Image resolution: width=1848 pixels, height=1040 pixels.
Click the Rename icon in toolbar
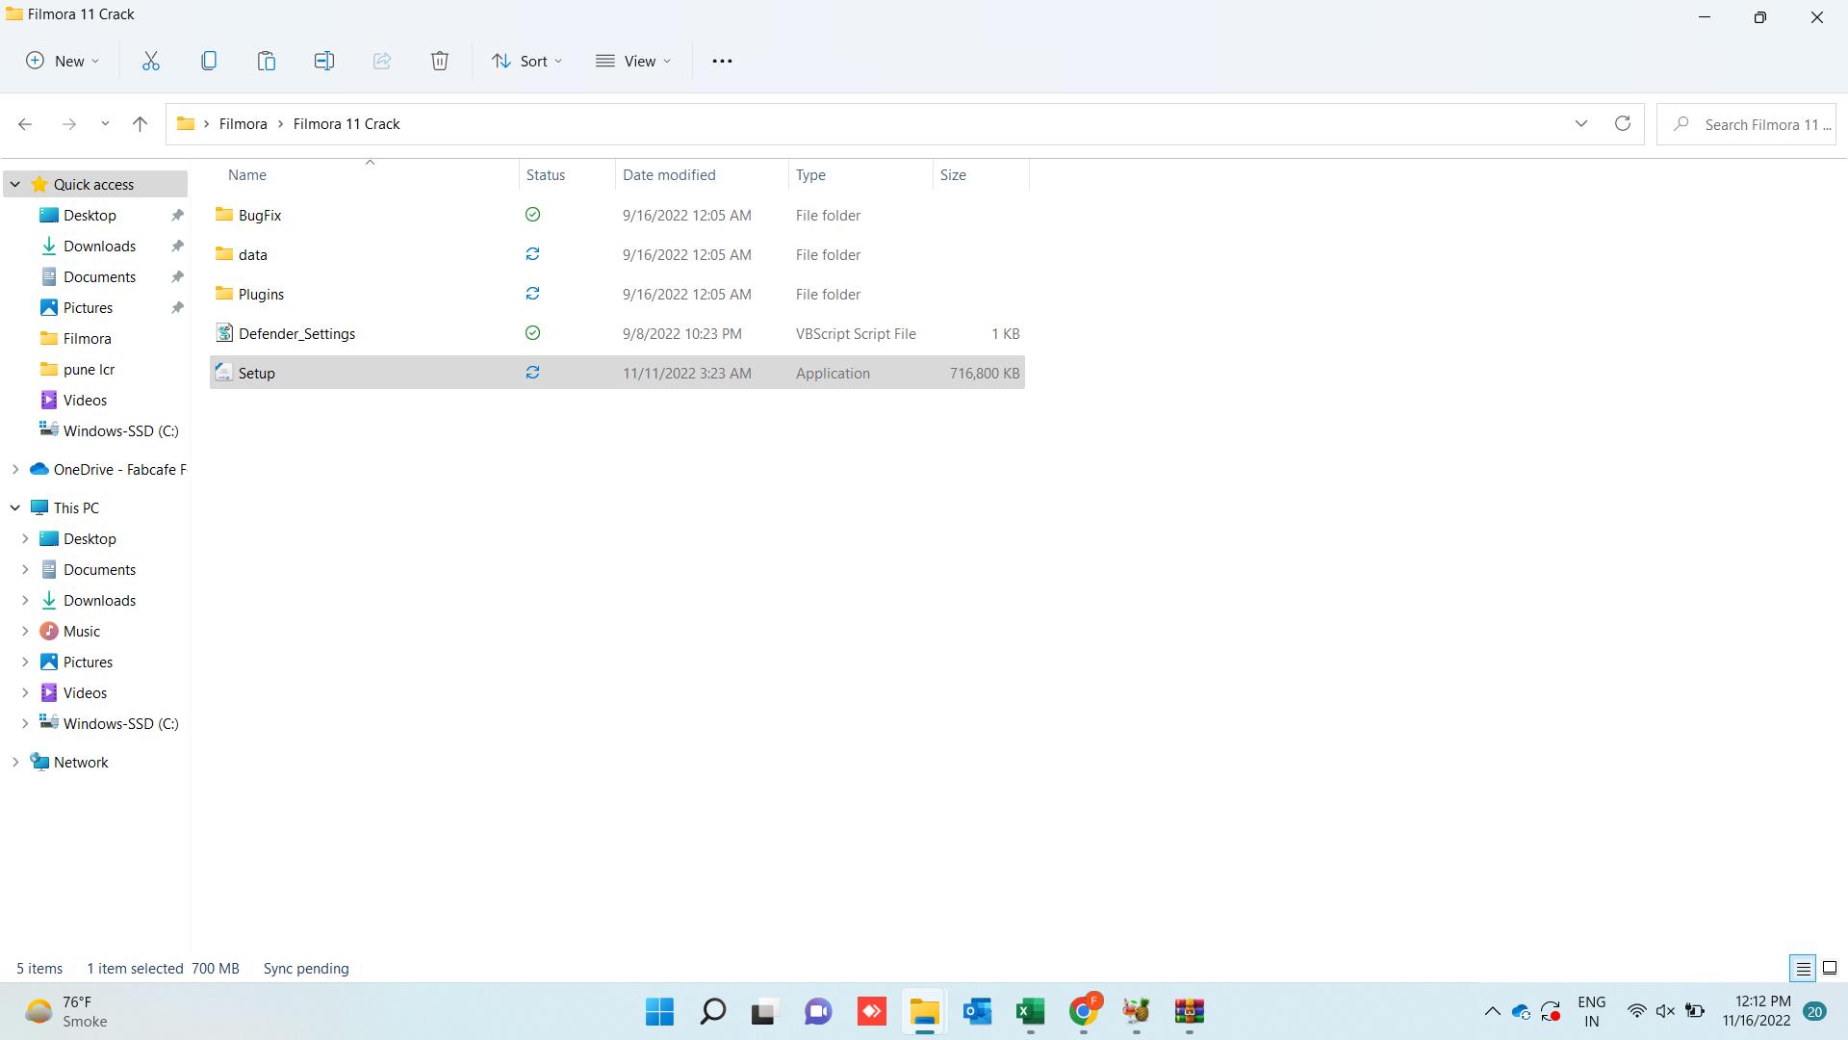tap(324, 61)
